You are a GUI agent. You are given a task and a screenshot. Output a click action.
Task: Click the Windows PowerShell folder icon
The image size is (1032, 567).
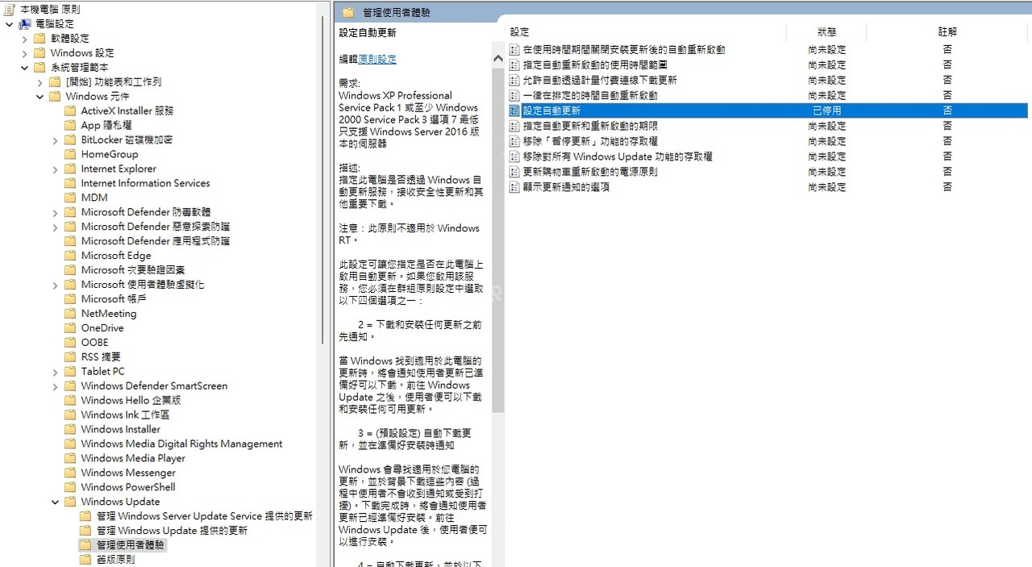point(70,487)
